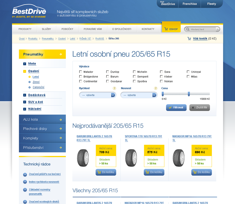Image resolution: width=235 pixels, height=204 pixels.
Task: Add Matador MP16 to cart
Action: pyautogui.click(x=202, y=172)
